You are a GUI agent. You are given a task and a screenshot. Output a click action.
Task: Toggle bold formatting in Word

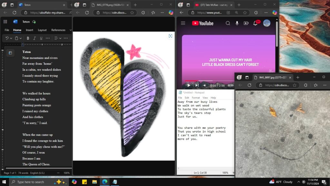point(28,38)
